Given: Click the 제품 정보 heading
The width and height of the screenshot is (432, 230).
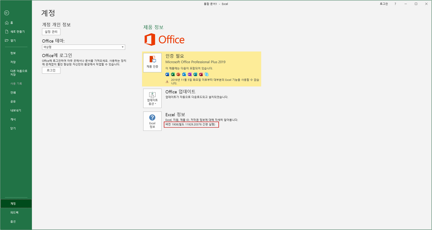Looking at the screenshot, I should pyautogui.click(x=154, y=27).
